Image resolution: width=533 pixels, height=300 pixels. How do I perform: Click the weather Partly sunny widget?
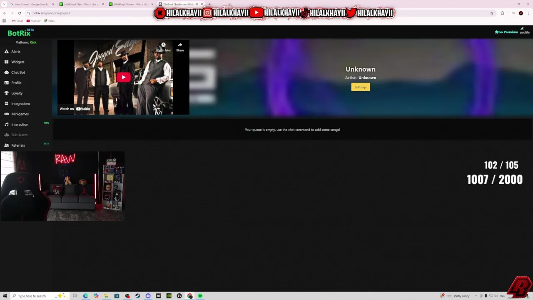coord(455,296)
